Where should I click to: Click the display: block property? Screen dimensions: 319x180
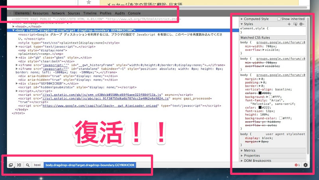click(259, 138)
